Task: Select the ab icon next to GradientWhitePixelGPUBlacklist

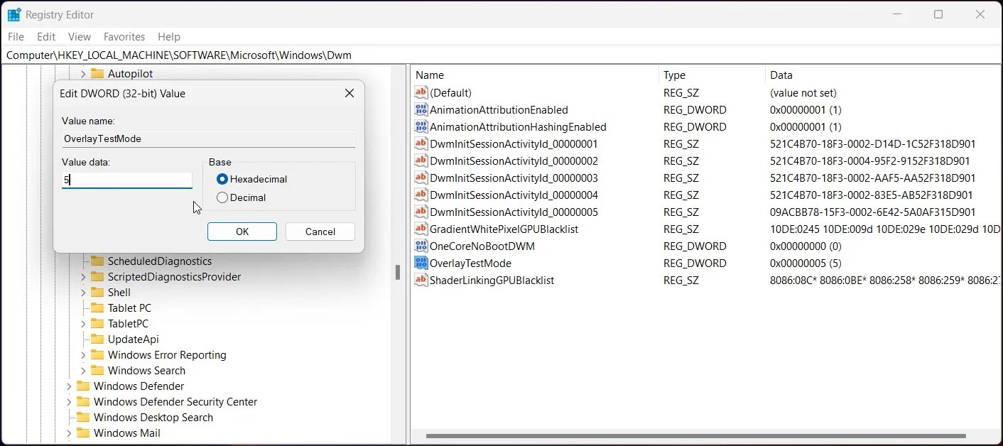Action: click(x=421, y=229)
